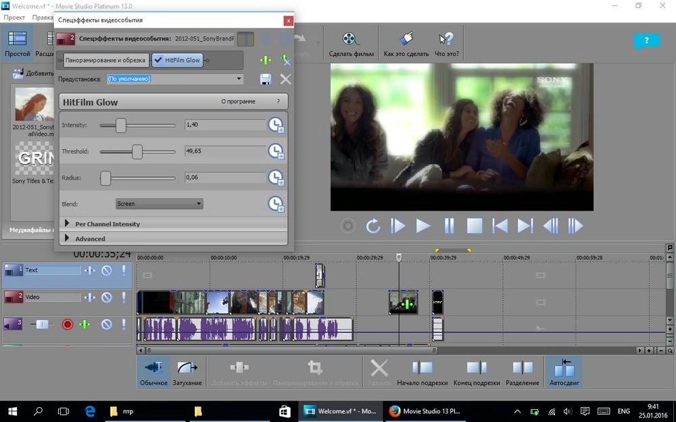The height and width of the screenshot is (422, 676).
Task: Click Разделение split tool
Action: point(523,373)
